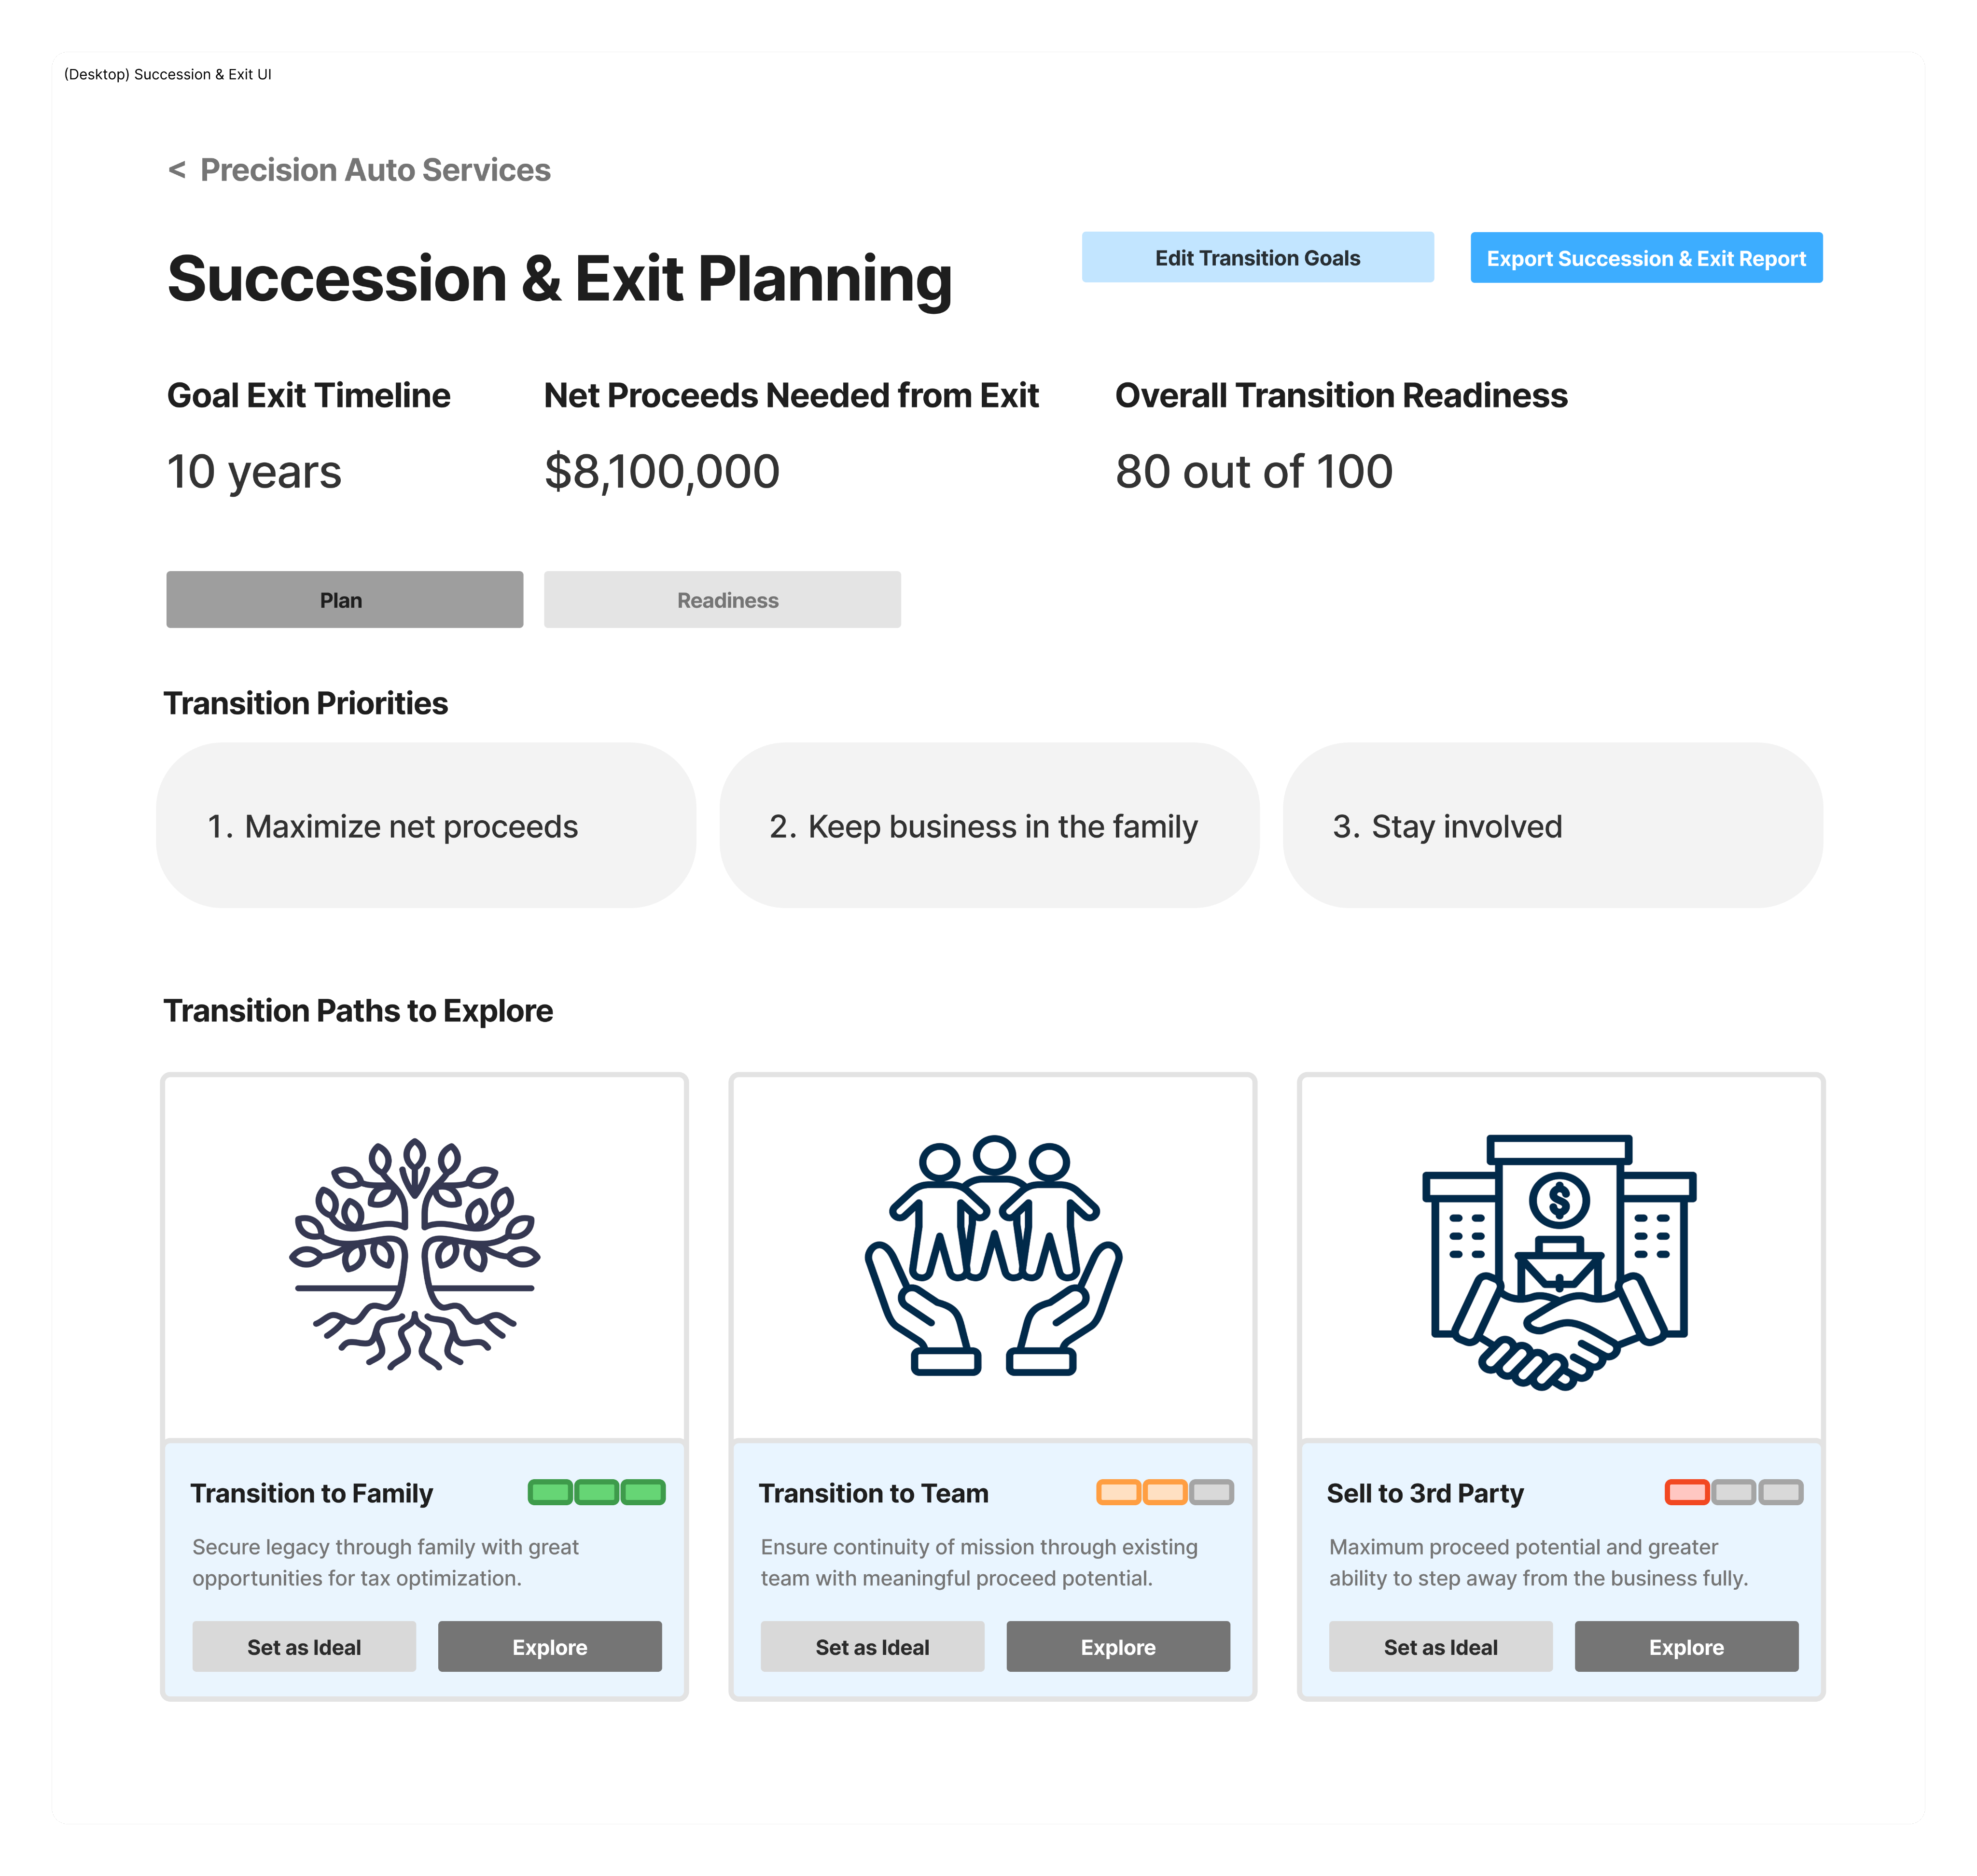Click the family tree icon
The height and width of the screenshot is (1876, 1977).
[415, 1255]
